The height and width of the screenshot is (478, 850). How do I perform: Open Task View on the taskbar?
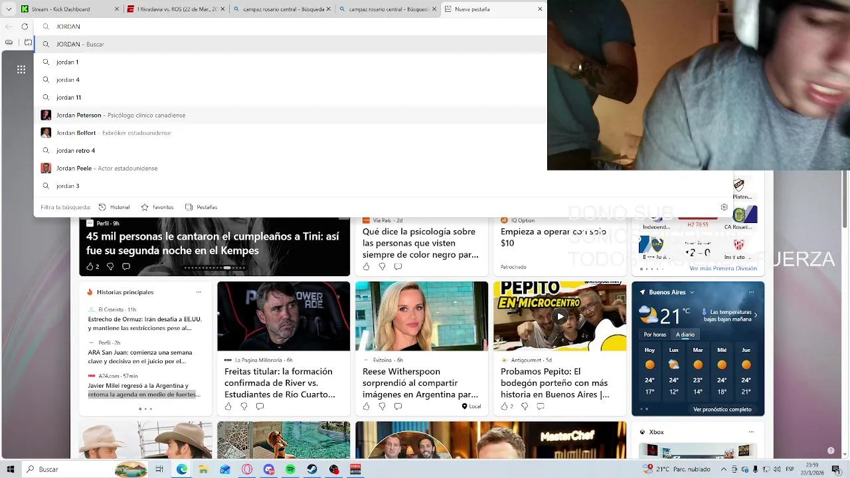coord(159,469)
